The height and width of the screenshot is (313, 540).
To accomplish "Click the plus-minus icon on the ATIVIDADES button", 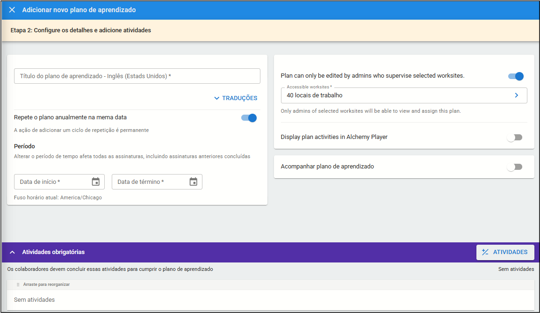I will tap(485, 252).
